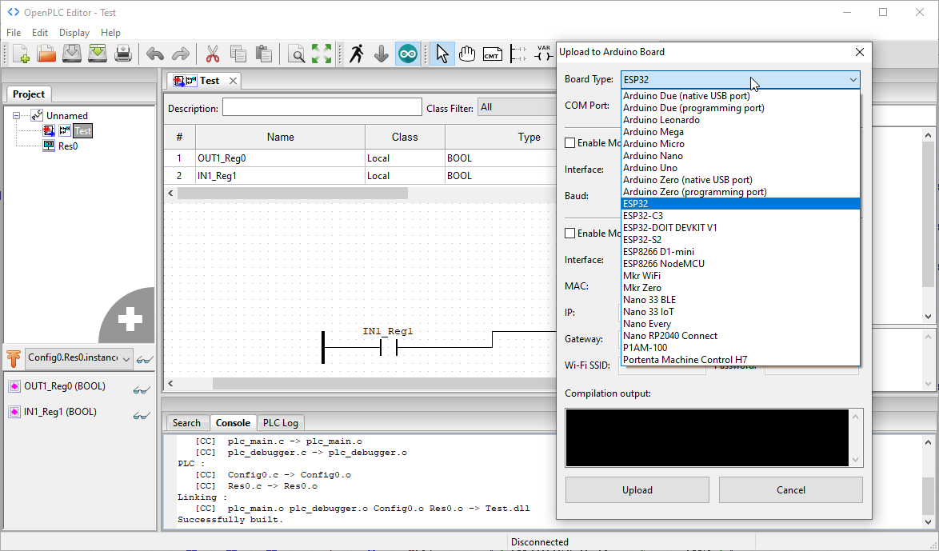939x551 pixels.
Task: Select Res0 resource in project tree
Action: [x=68, y=146]
